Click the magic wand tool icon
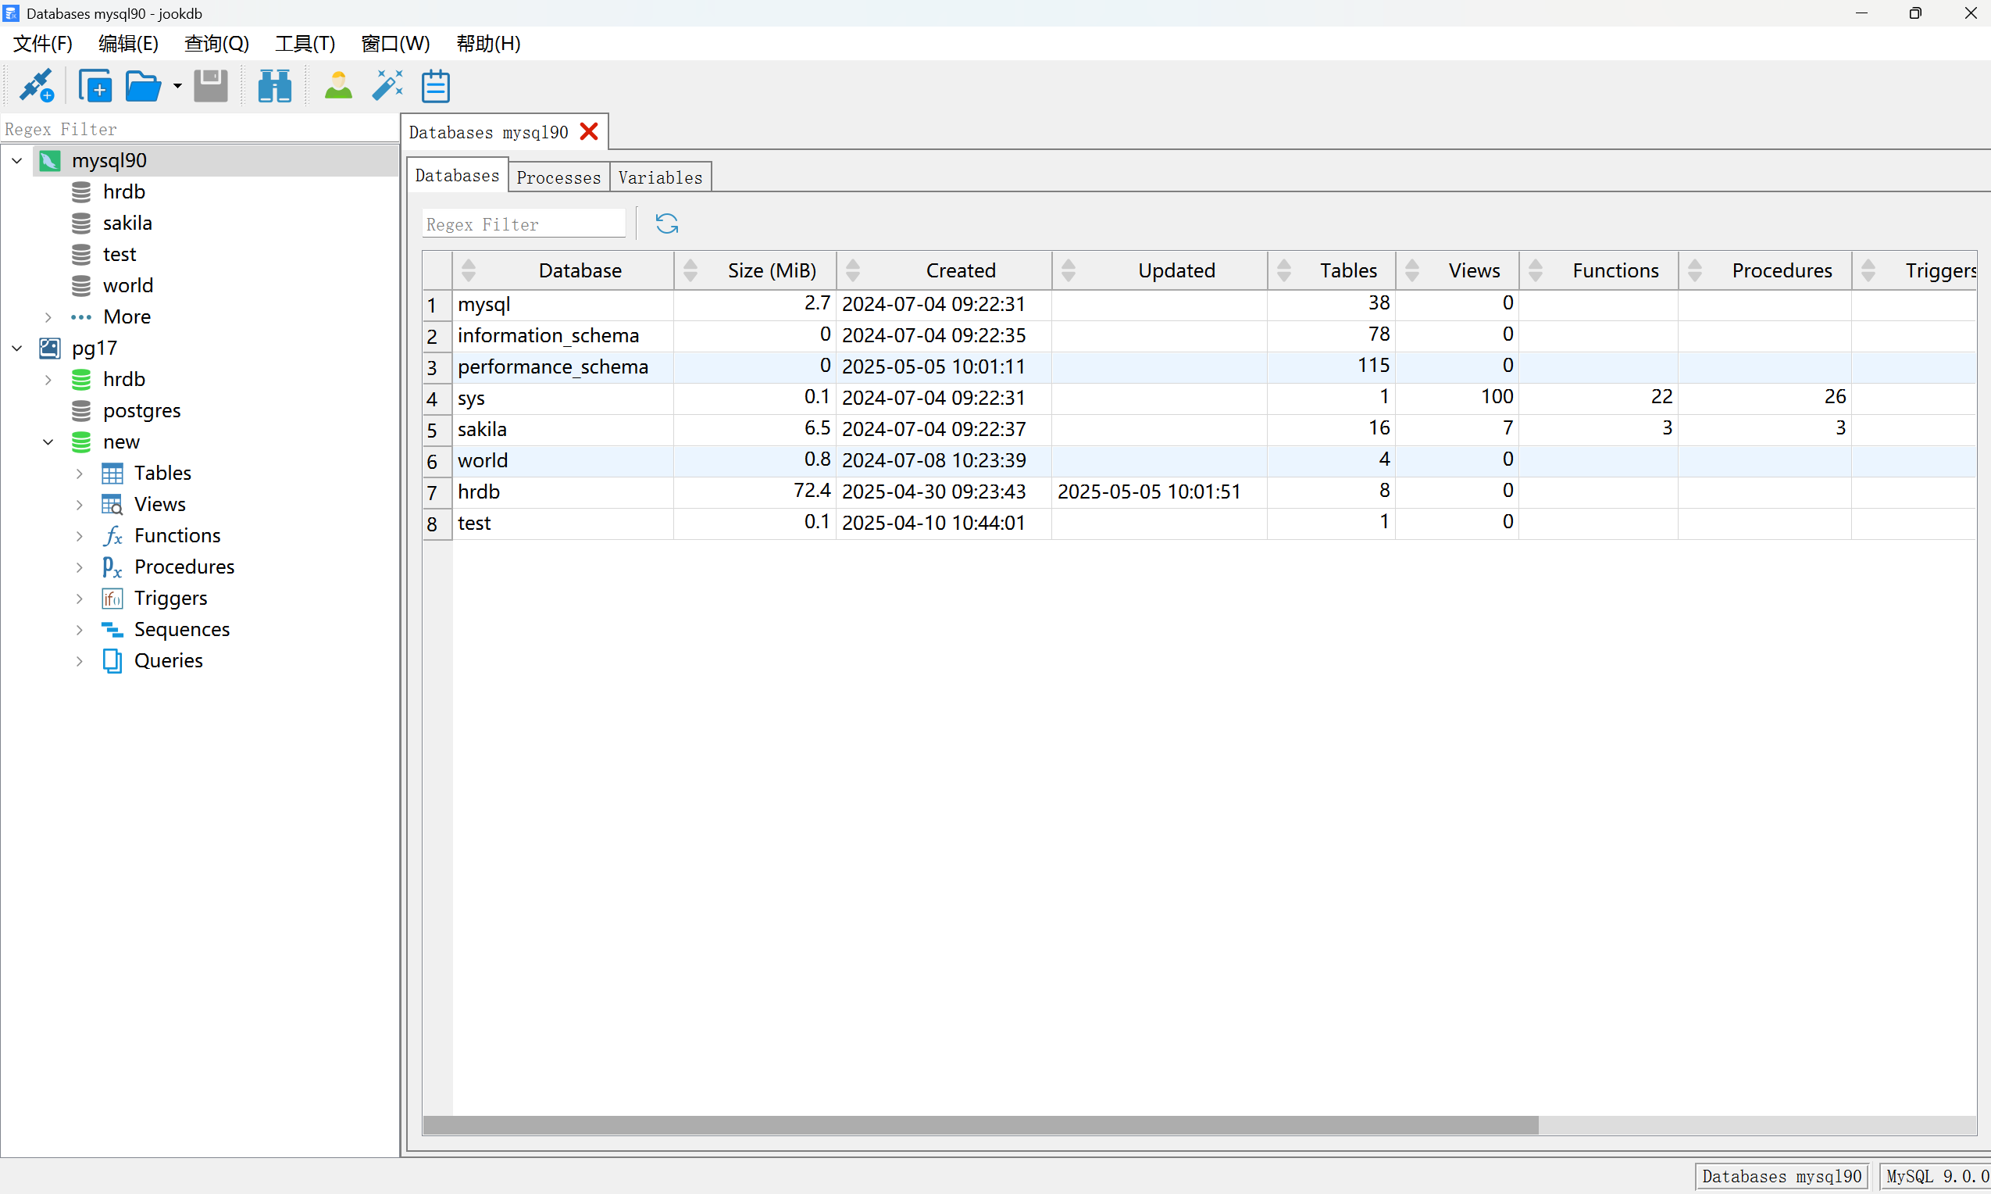 [387, 85]
